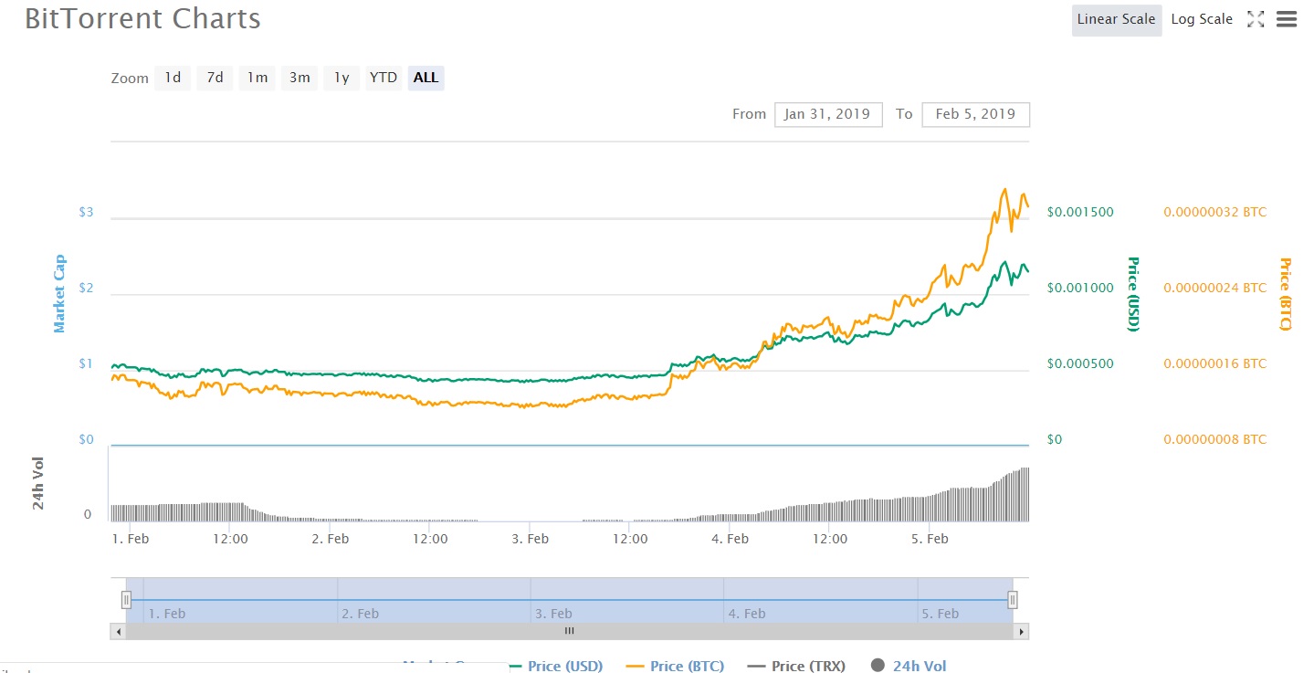
Task: Toggle Price (USD) series visibility
Action: (x=555, y=666)
